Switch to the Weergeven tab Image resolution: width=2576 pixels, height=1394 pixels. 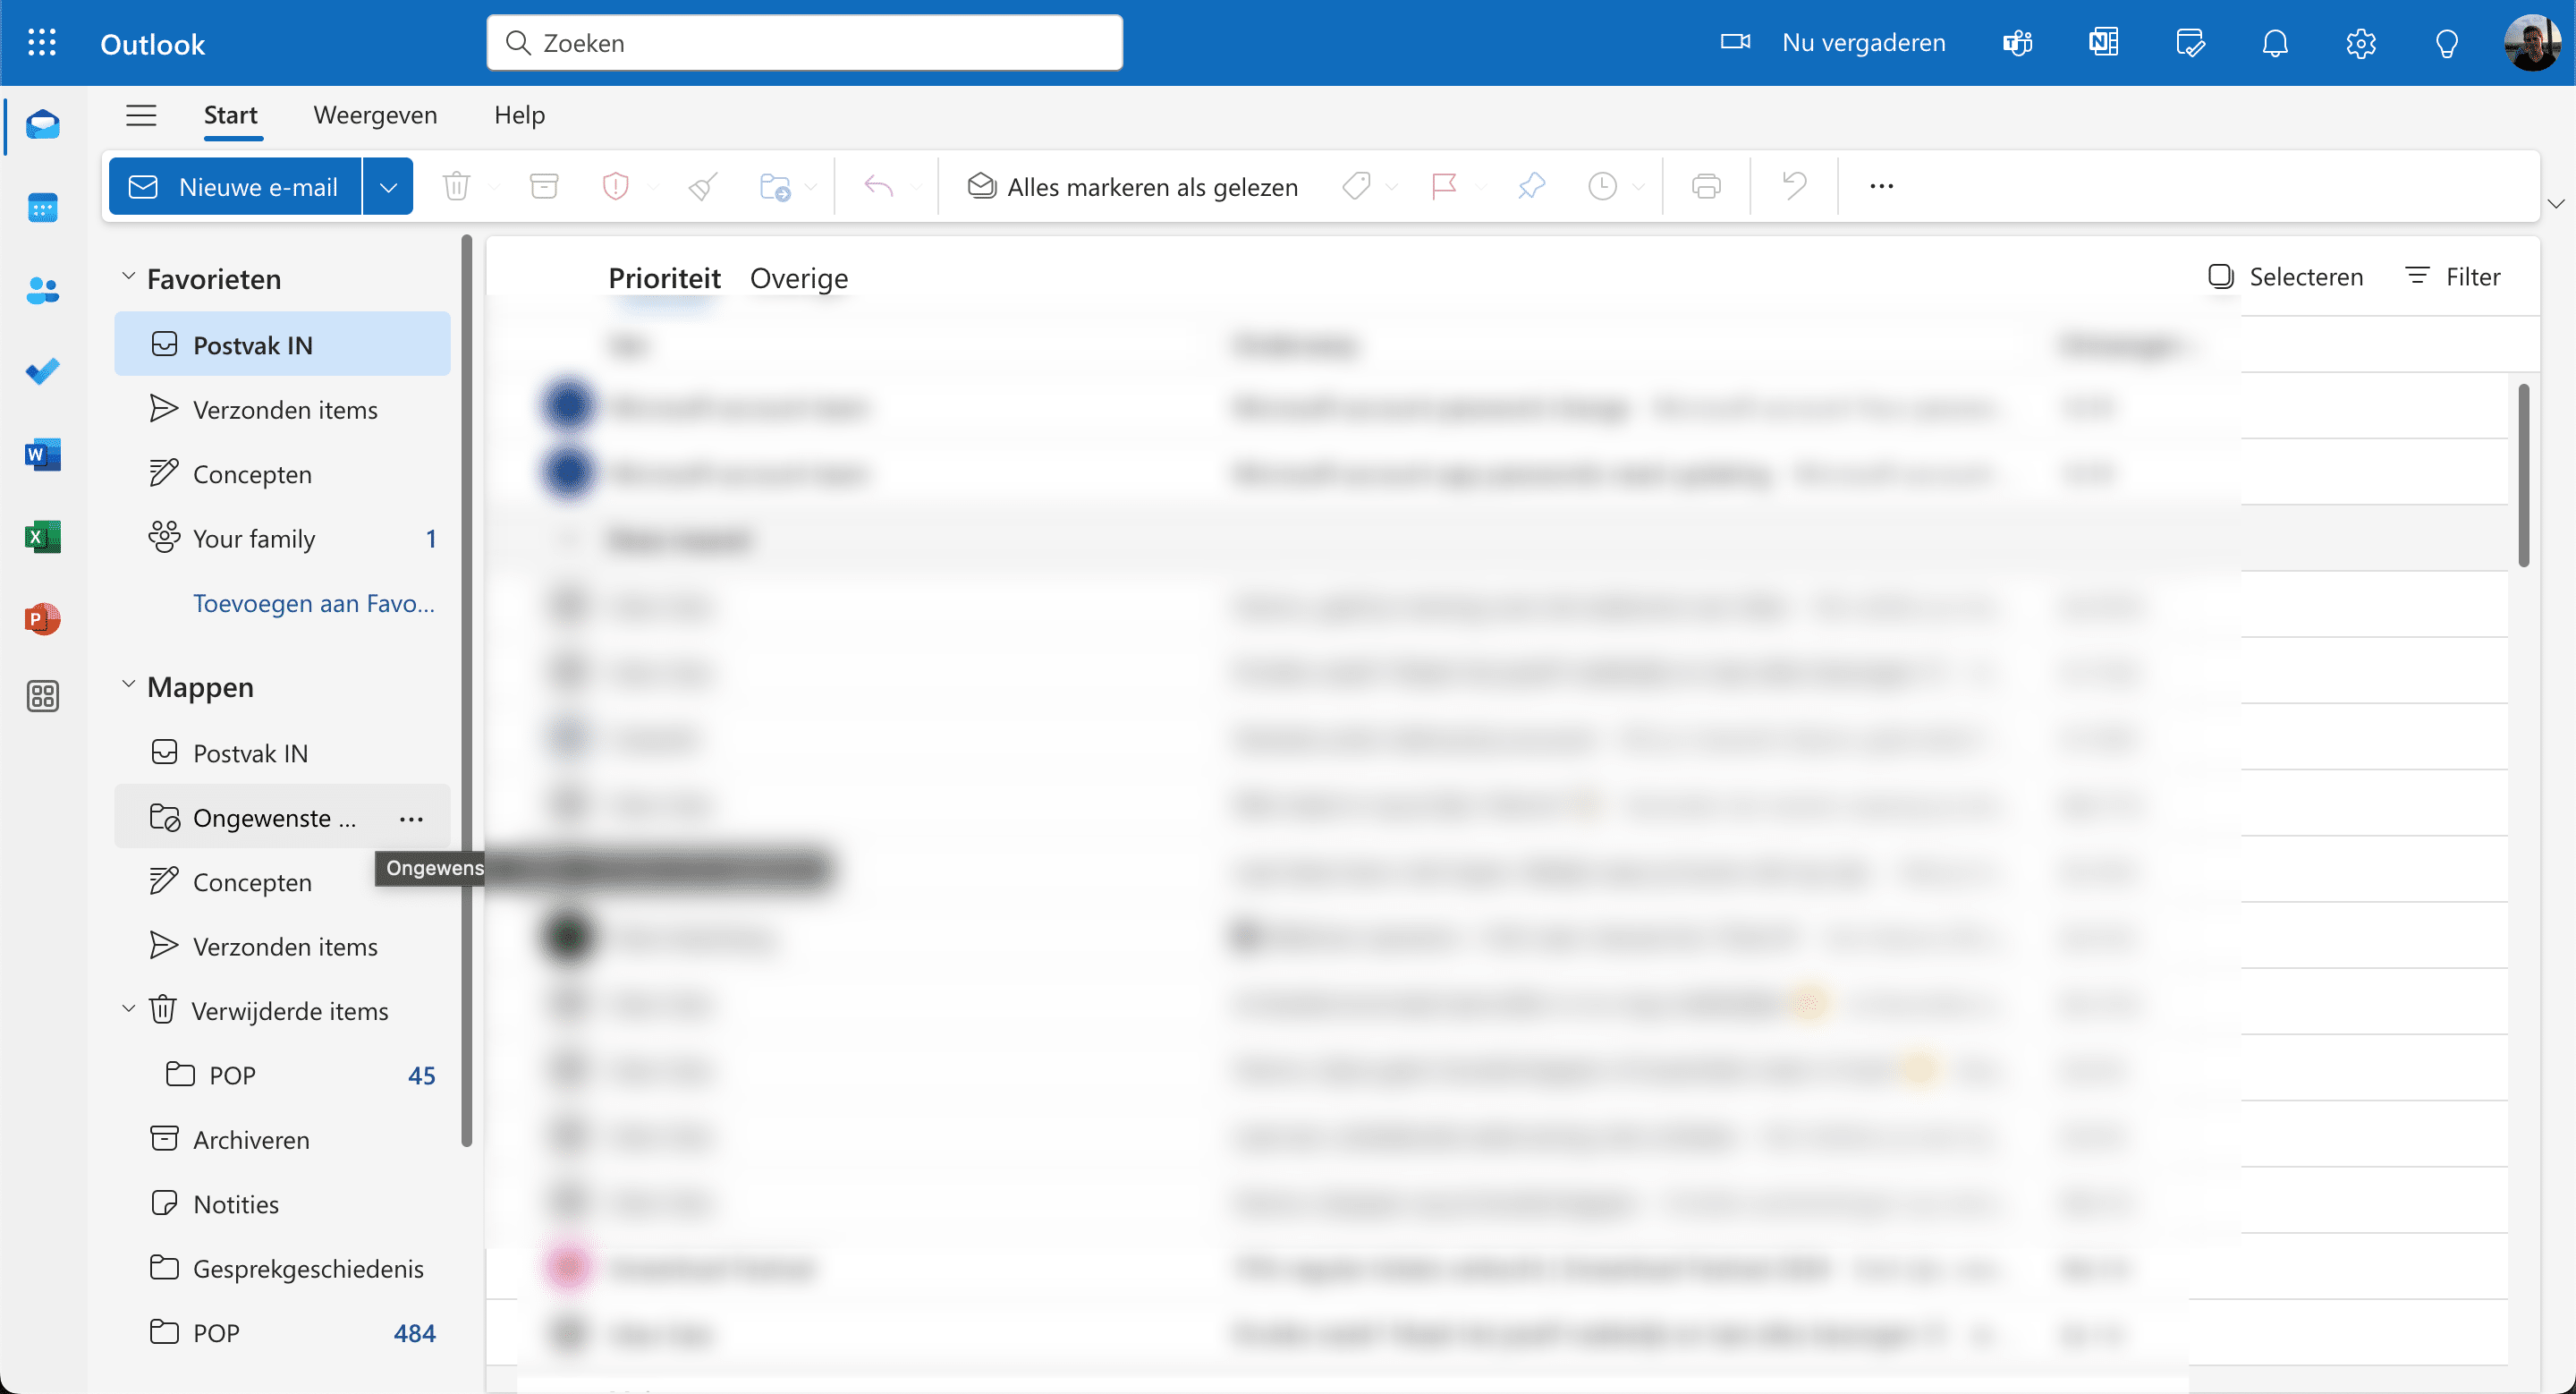coord(375,115)
